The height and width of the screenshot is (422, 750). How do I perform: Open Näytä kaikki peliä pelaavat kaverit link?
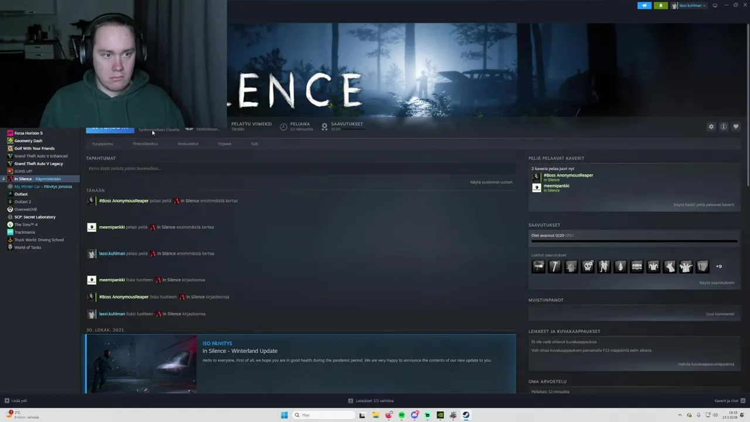[x=704, y=205]
